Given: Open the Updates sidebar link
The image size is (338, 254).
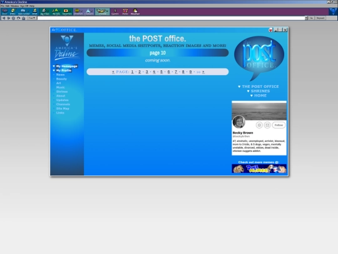Looking at the screenshot, I should point(63,100).
